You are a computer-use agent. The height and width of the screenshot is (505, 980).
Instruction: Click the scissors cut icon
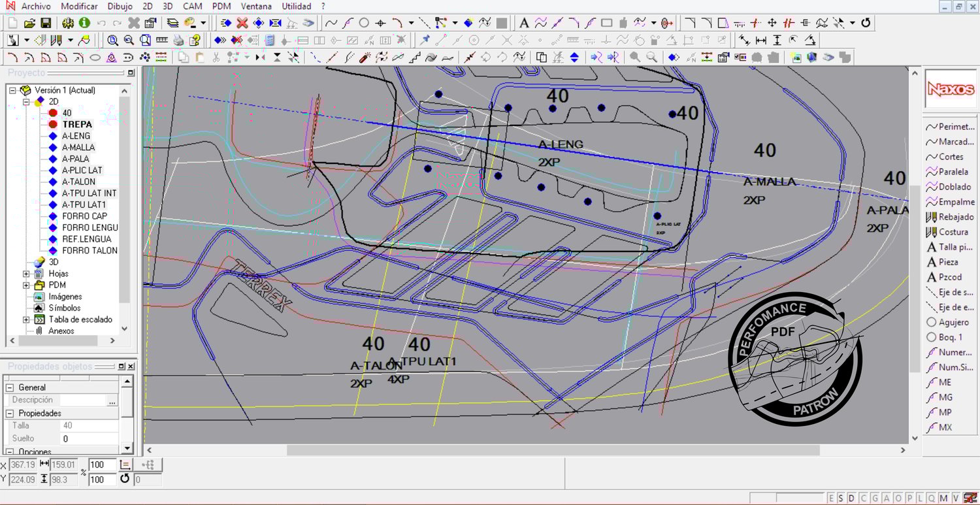pyautogui.click(x=216, y=57)
